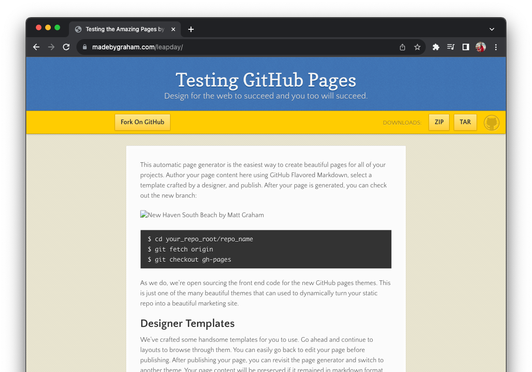532x372 pixels.
Task: Click the address bar URL field
Action: (238, 47)
